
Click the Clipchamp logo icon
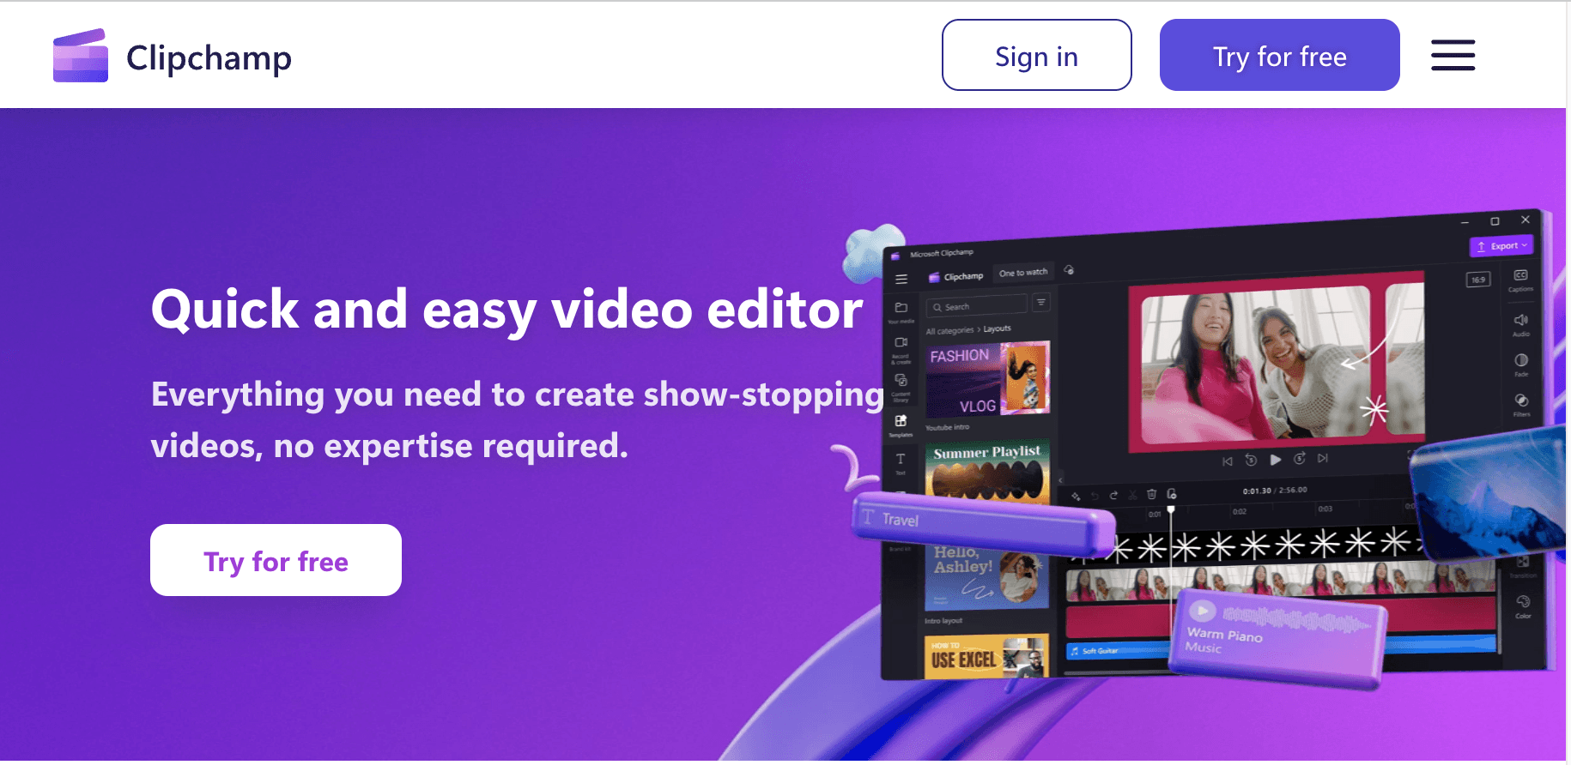(81, 57)
